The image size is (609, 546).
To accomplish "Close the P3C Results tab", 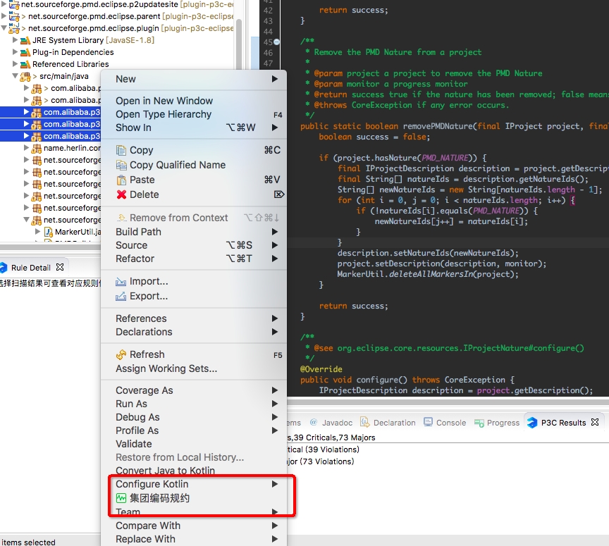I will point(595,422).
